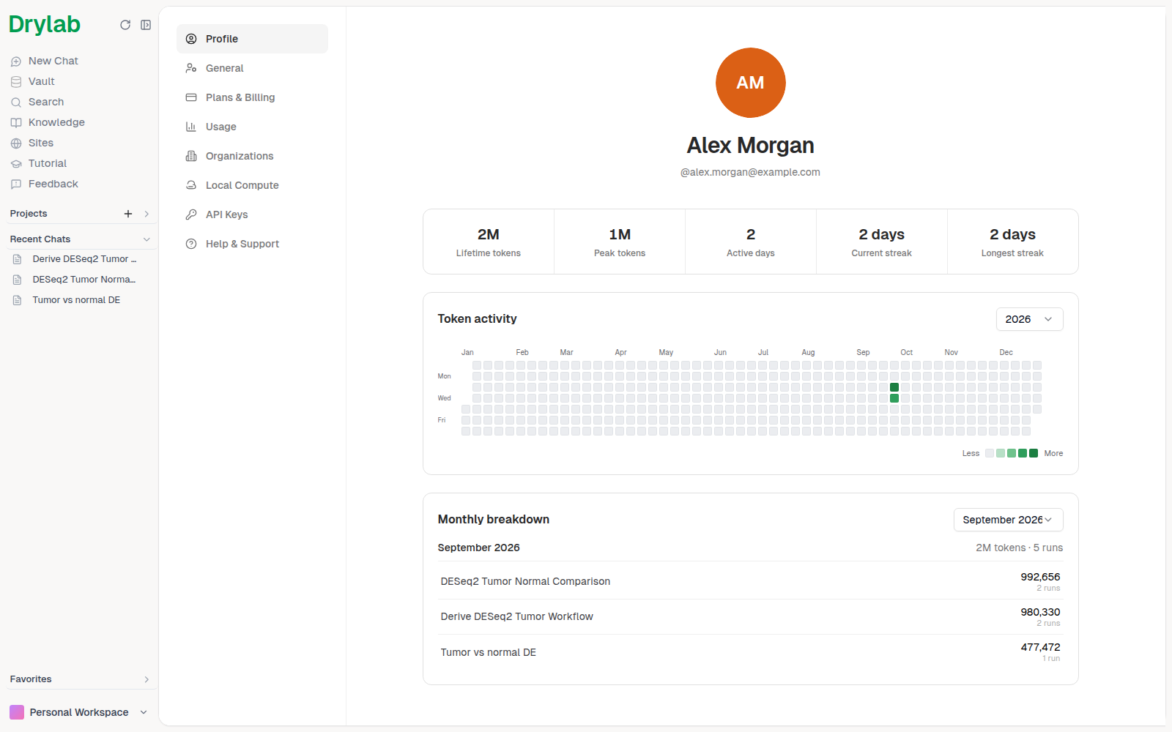Expand the Projects section arrow
The height and width of the screenshot is (732, 1172).
click(x=146, y=214)
